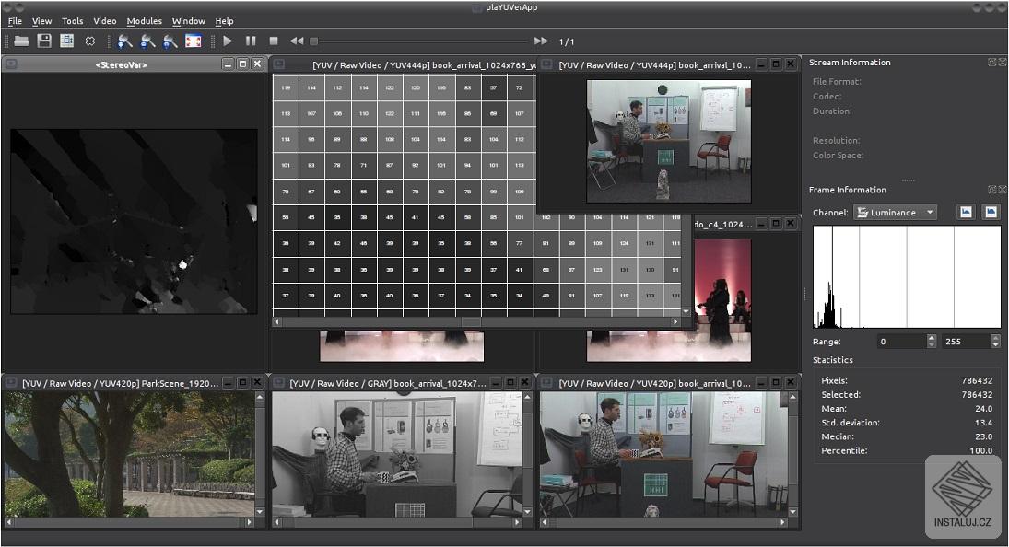Close the Stream Information panel
This screenshot has width=1009, height=547.
[1002, 63]
